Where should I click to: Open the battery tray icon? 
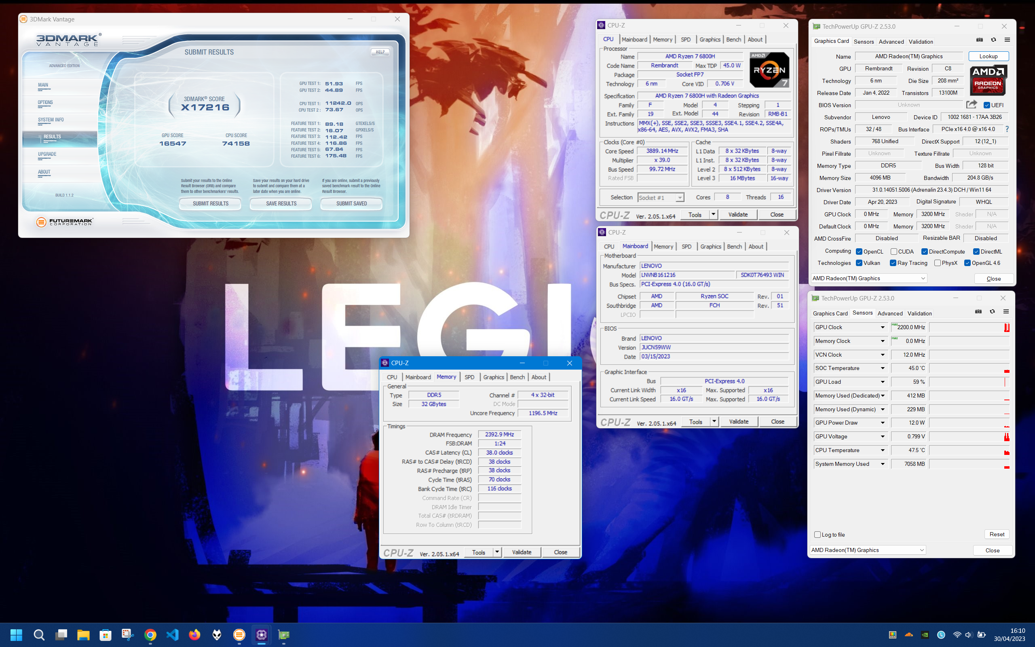[982, 634]
